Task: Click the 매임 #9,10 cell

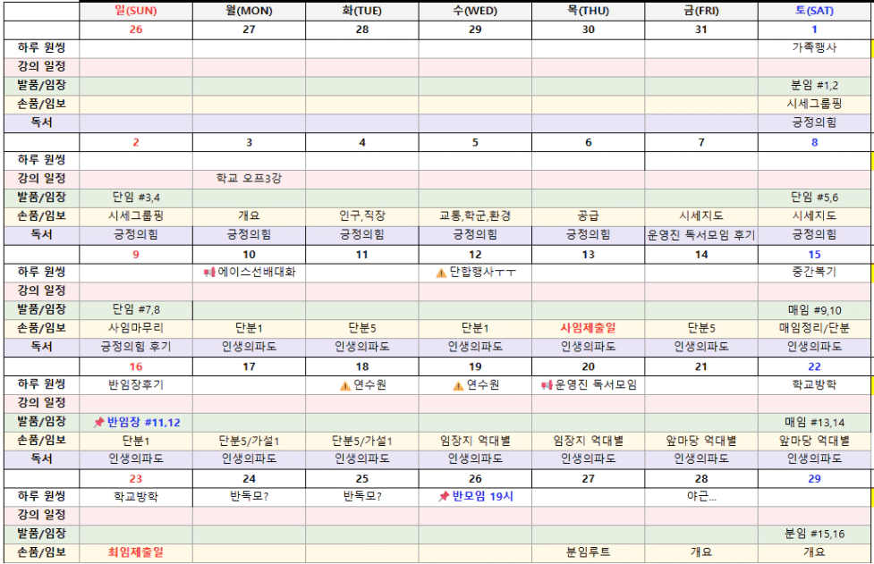Action: pyautogui.click(x=814, y=309)
